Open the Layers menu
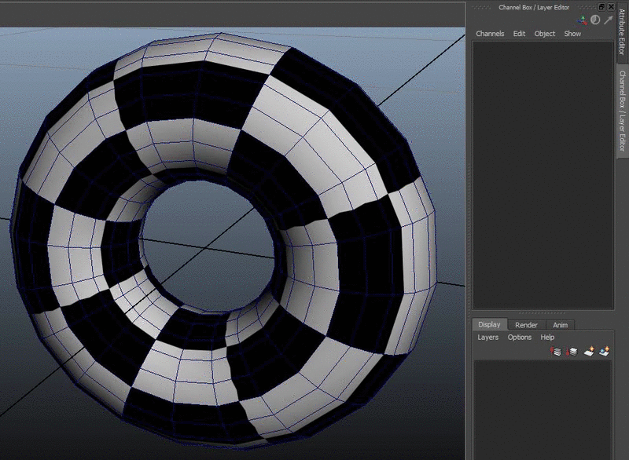629x460 pixels. (487, 338)
